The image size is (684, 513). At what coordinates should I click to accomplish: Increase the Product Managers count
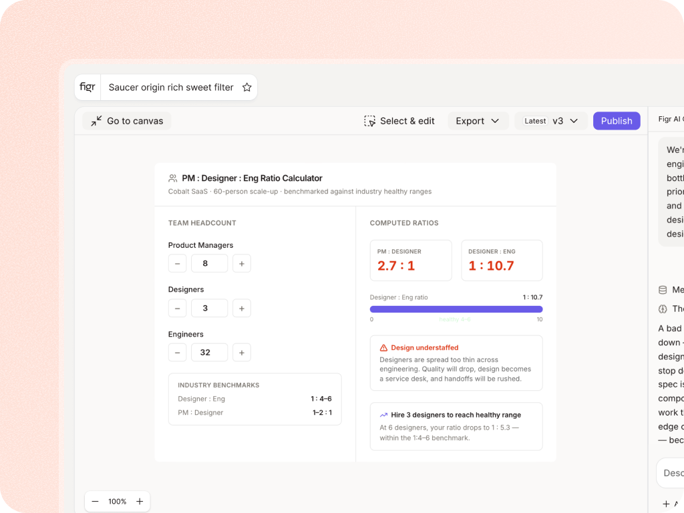[x=242, y=263]
